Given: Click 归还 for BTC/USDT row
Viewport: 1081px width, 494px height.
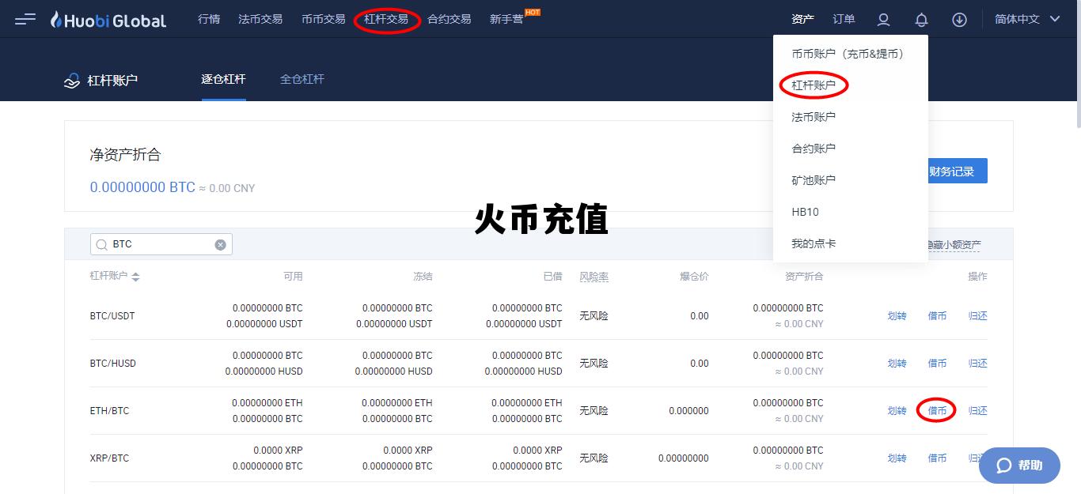Looking at the screenshot, I should click(978, 316).
